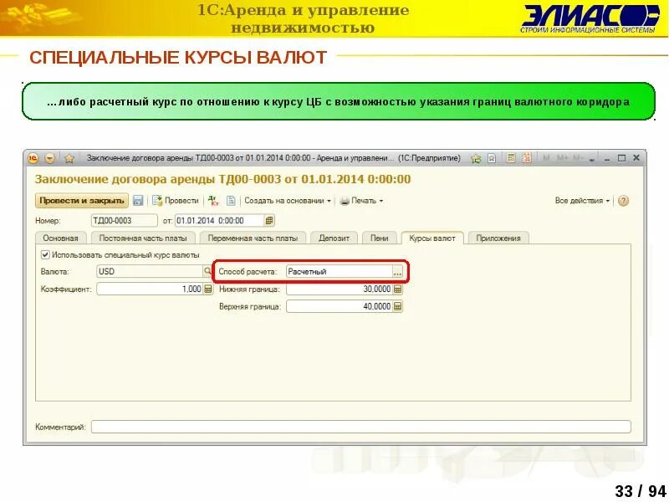Add document to favorites with star icon
This screenshot has height=502, width=669.
click(69, 158)
